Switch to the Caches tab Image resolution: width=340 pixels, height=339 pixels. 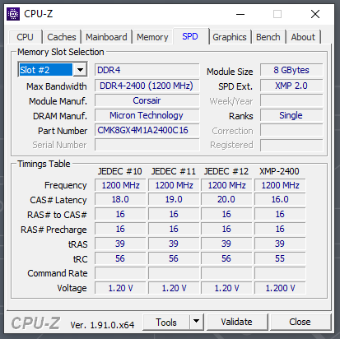62,37
